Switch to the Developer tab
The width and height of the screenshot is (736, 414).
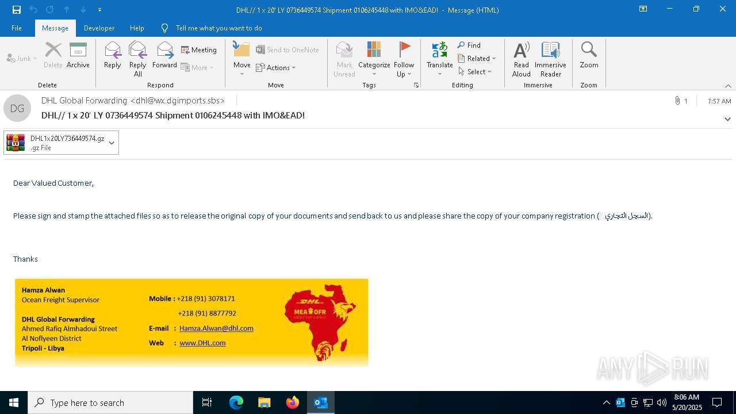click(99, 28)
